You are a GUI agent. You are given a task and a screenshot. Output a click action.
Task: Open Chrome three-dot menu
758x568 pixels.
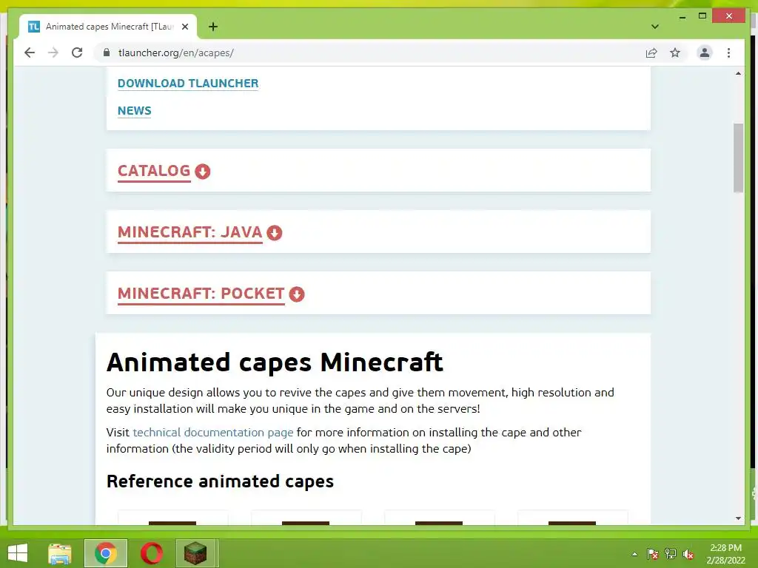click(728, 53)
